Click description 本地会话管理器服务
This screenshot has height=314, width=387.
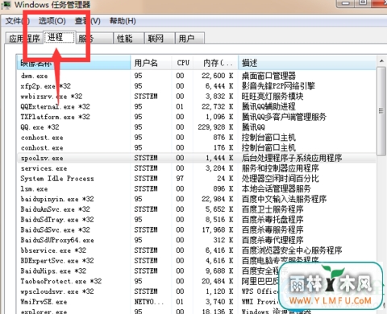coord(277,189)
